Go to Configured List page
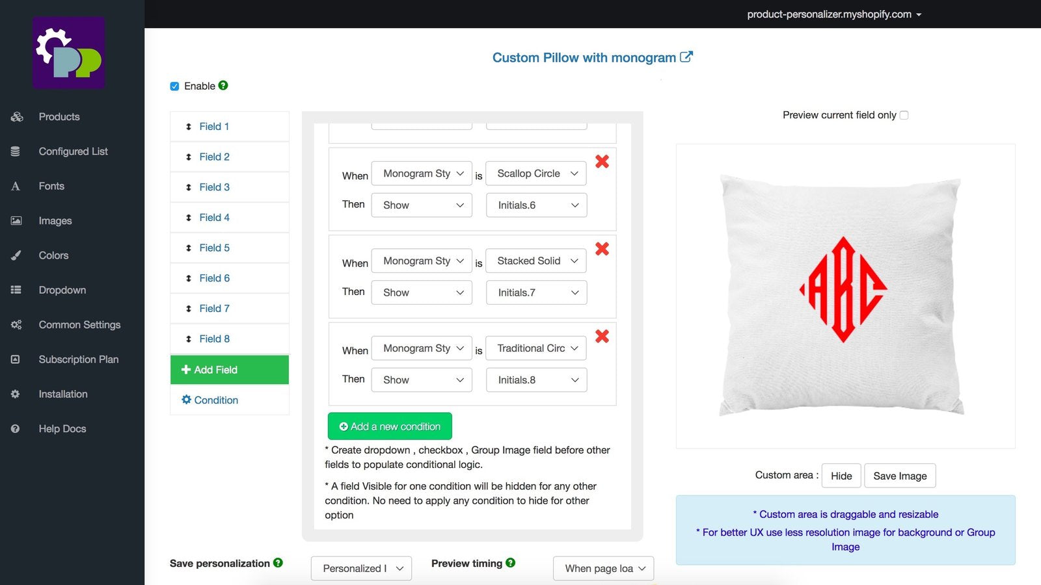Screen dimensions: 1041x585 click(73, 151)
